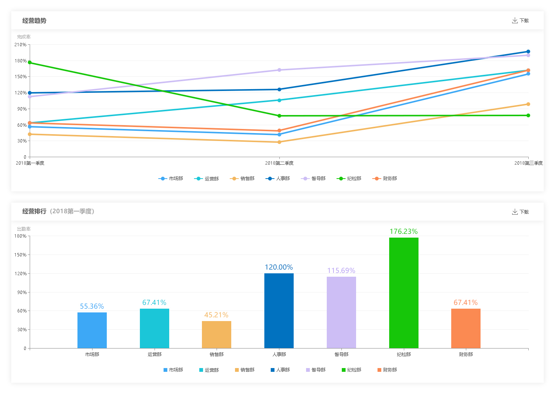555x394 pixels.
Task: Toggle 纪检部 in bar chart legend
Action: point(351,370)
